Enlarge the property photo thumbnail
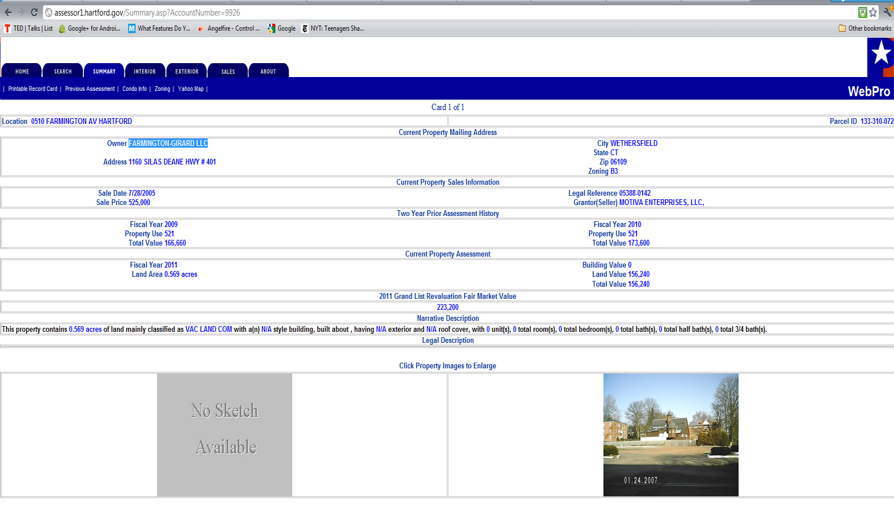Viewport: 894px width, 523px height. 671,435
